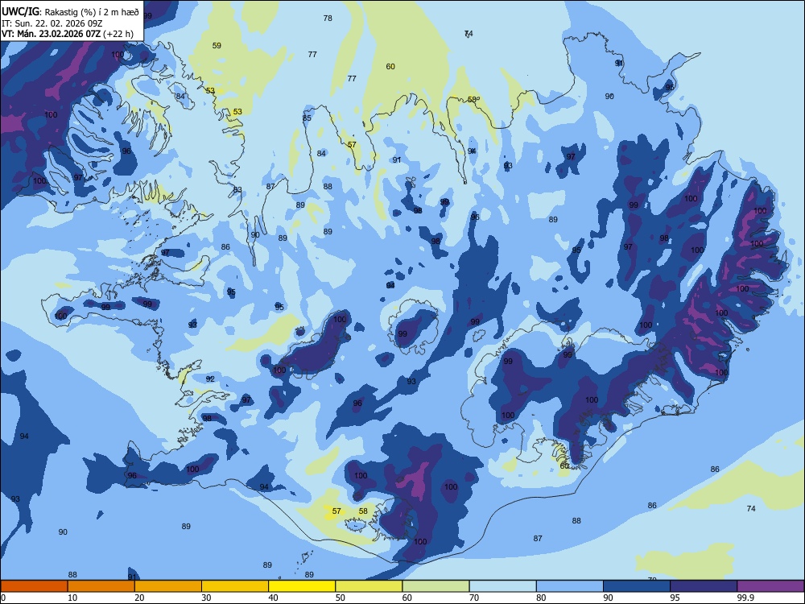Click the sky blue 80–90 legend swatch

570,586
